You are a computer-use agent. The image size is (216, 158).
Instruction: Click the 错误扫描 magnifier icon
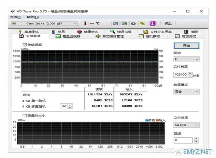click(112, 32)
